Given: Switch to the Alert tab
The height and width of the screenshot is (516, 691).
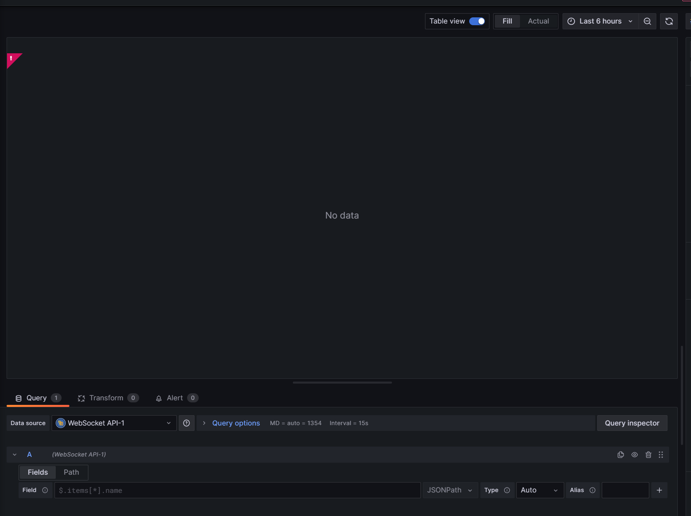Looking at the screenshot, I should (176, 398).
